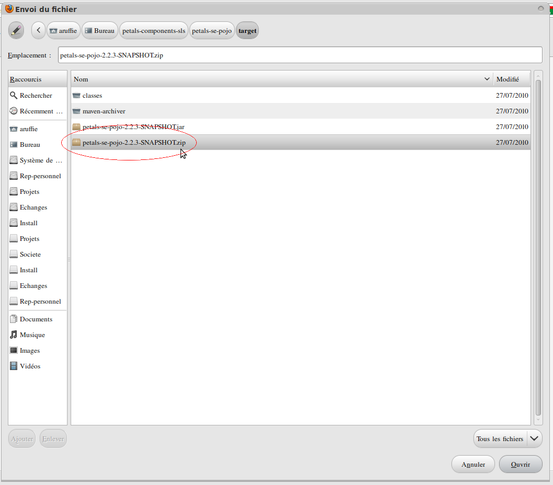Image resolution: width=553 pixels, height=485 pixels.
Task: Select the classes folder
Action: (92, 96)
